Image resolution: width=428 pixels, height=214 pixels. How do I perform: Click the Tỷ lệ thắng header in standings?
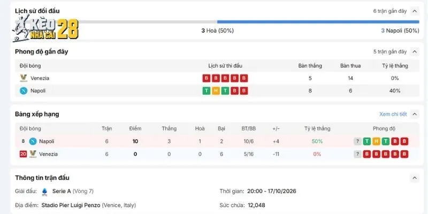(317, 128)
